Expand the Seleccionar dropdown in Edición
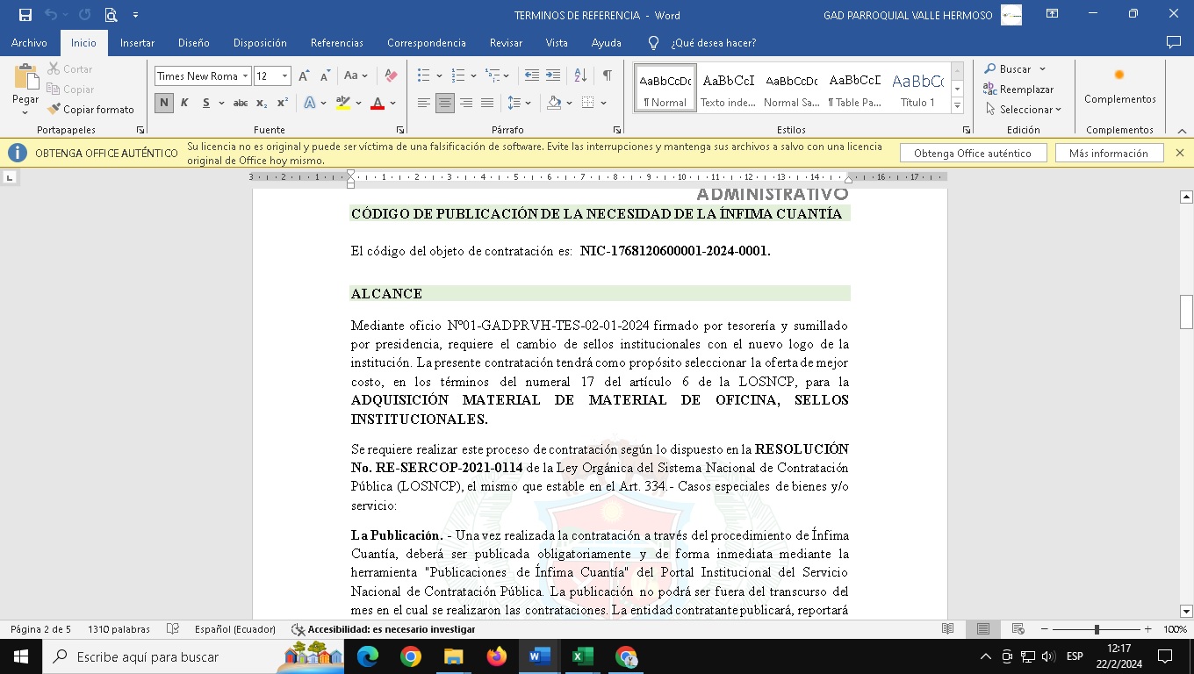The height and width of the screenshot is (674, 1194). [1024, 110]
